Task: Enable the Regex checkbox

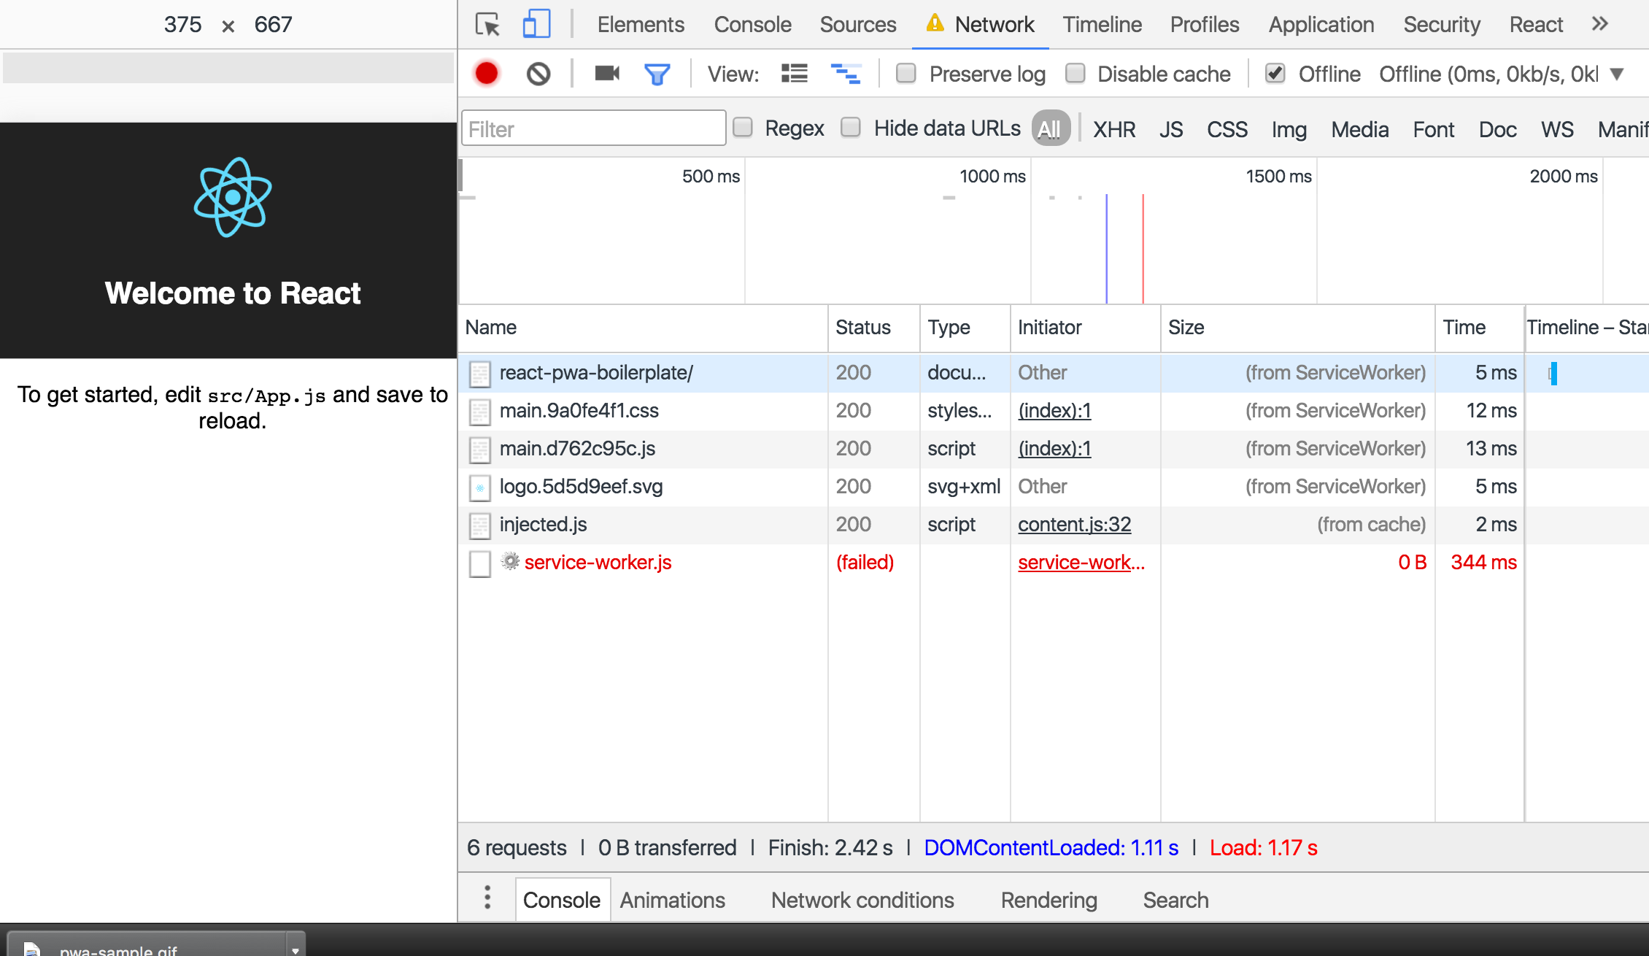Action: point(743,127)
